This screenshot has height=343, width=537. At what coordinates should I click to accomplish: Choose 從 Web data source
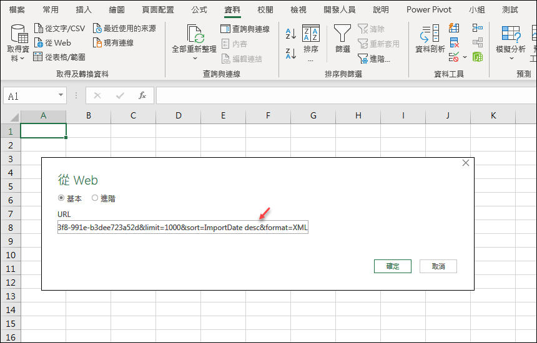coord(52,43)
